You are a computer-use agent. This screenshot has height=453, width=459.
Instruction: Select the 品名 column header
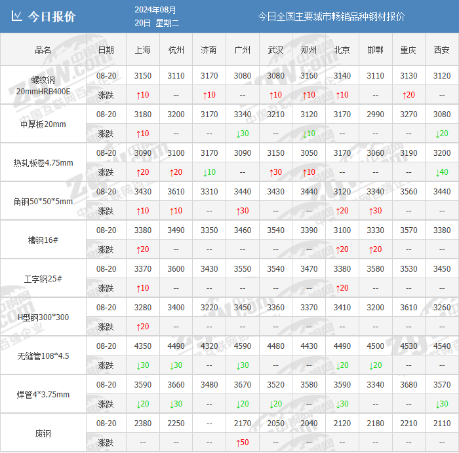coord(43,50)
